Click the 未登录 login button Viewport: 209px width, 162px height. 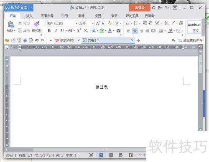click(140, 7)
